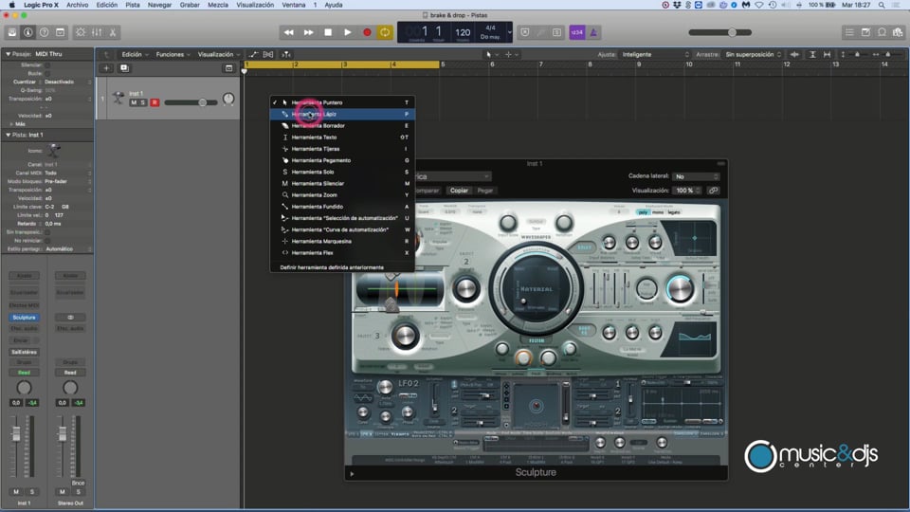Solo track Inst 1 in track header
The width and height of the screenshot is (910, 512).
click(143, 102)
